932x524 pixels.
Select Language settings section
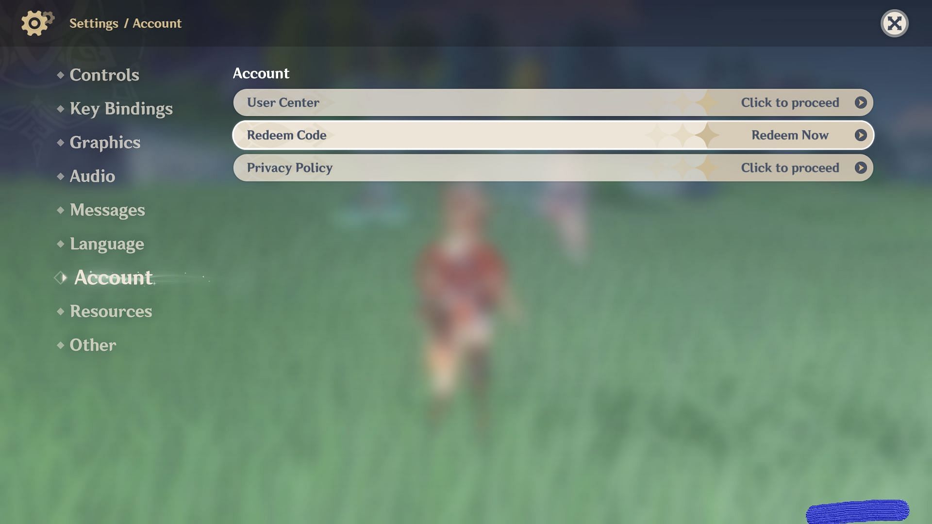pos(107,244)
